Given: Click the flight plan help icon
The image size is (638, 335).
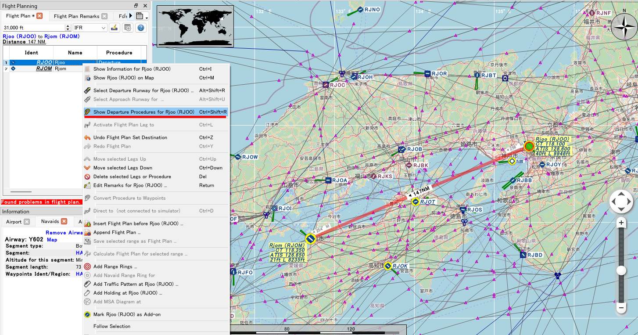Looking at the screenshot, I should tap(141, 28).
